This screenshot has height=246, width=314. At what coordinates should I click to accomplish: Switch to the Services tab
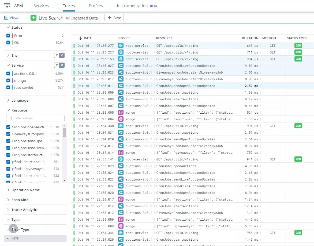[x=41, y=6]
